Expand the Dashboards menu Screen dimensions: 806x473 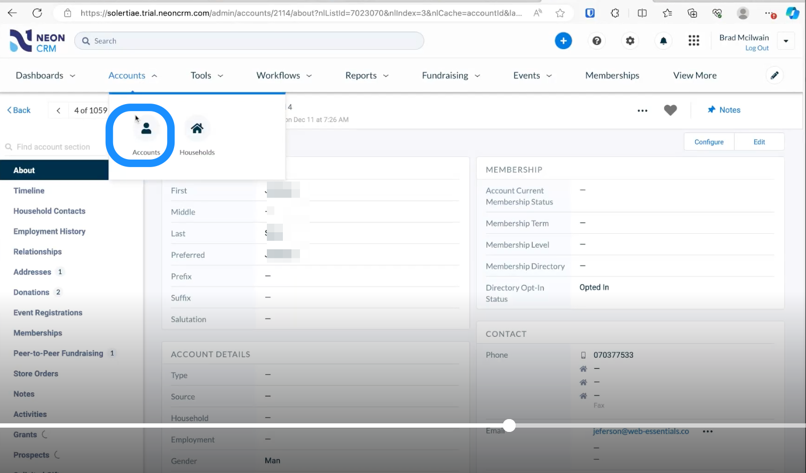[x=45, y=76]
